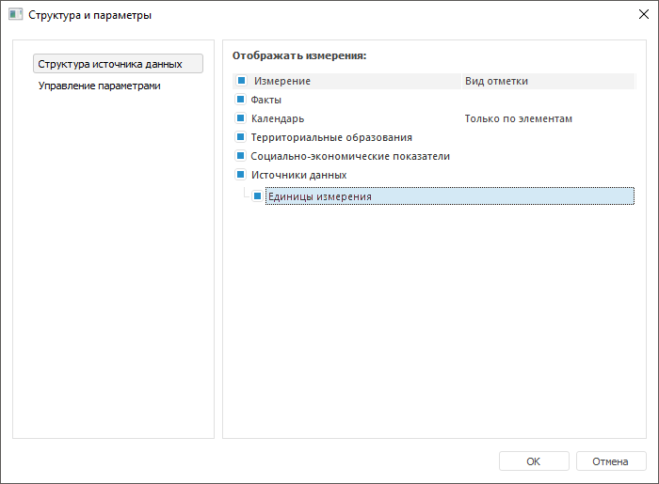This screenshot has height=484, width=659.
Task: Switch to the Управление параметрами section
Action: [99, 86]
